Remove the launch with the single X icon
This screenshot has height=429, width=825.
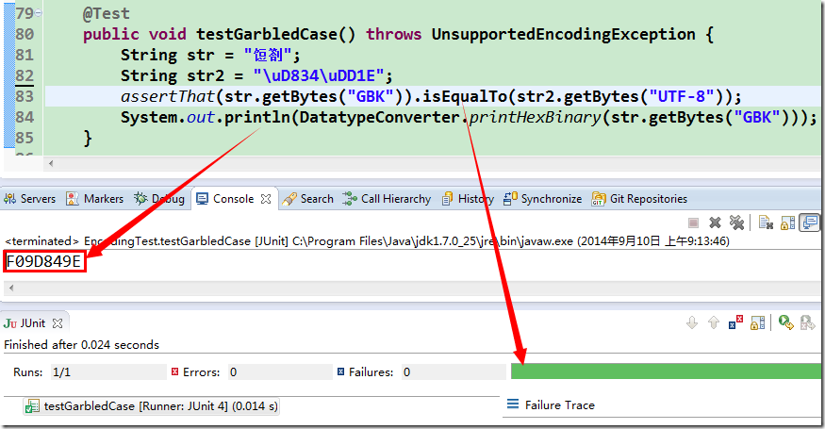click(x=716, y=223)
